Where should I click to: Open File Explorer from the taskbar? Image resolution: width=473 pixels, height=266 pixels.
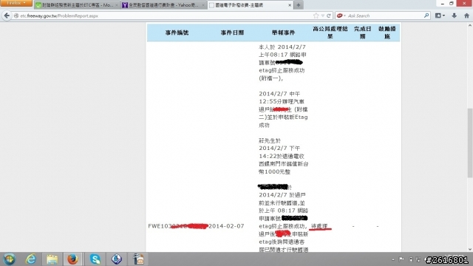coord(52,259)
